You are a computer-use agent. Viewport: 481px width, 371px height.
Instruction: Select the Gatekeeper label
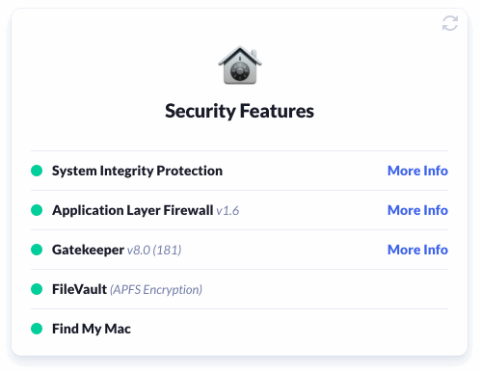[x=88, y=250]
